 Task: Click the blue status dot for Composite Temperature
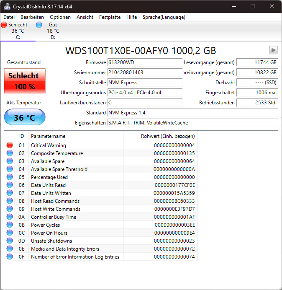10,153
